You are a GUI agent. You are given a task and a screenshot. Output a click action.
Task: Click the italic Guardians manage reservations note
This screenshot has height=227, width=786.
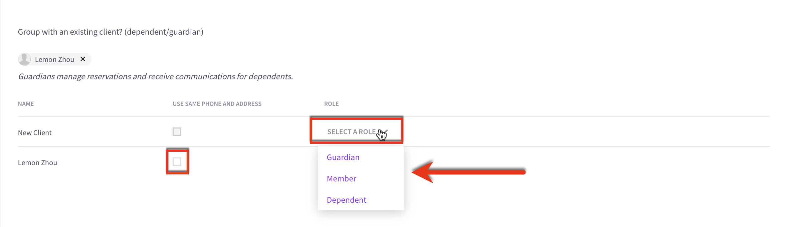pyautogui.click(x=155, y=76)
